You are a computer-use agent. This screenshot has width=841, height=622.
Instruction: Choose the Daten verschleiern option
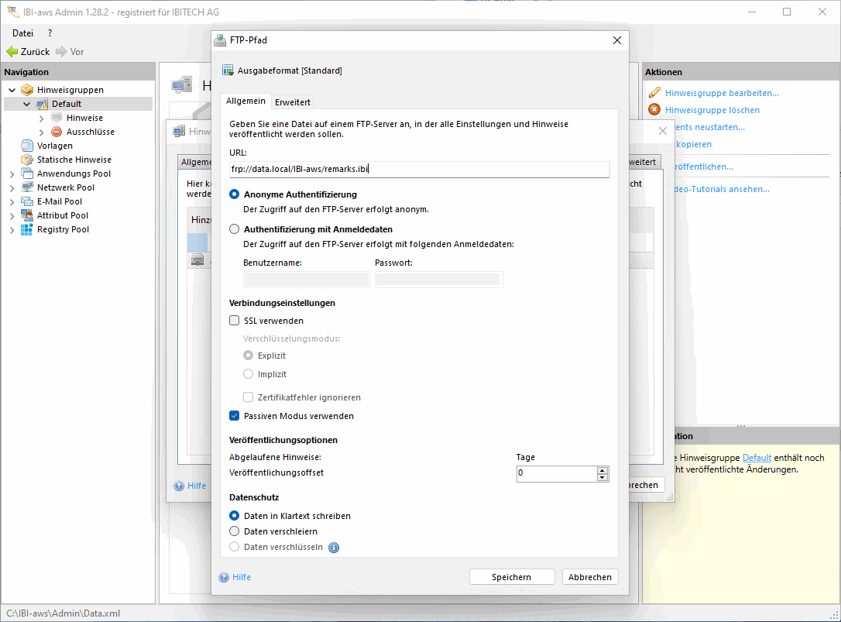(x=235, y=531)
